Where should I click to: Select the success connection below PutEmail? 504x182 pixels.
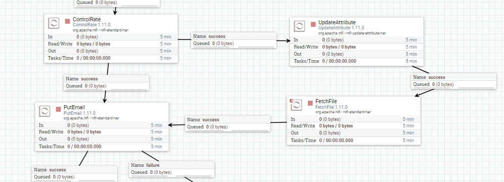(x=75, y=173)
